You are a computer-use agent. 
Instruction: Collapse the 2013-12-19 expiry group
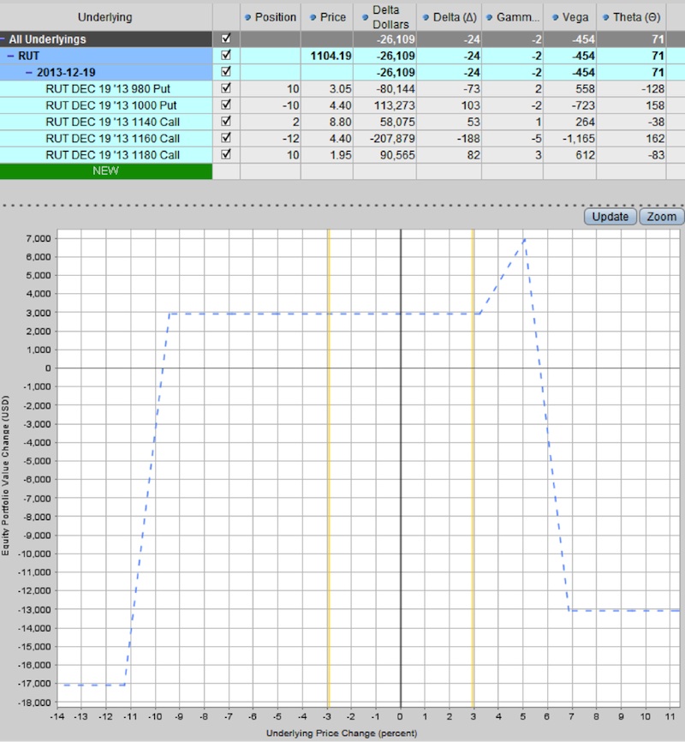tap(29, 73)
